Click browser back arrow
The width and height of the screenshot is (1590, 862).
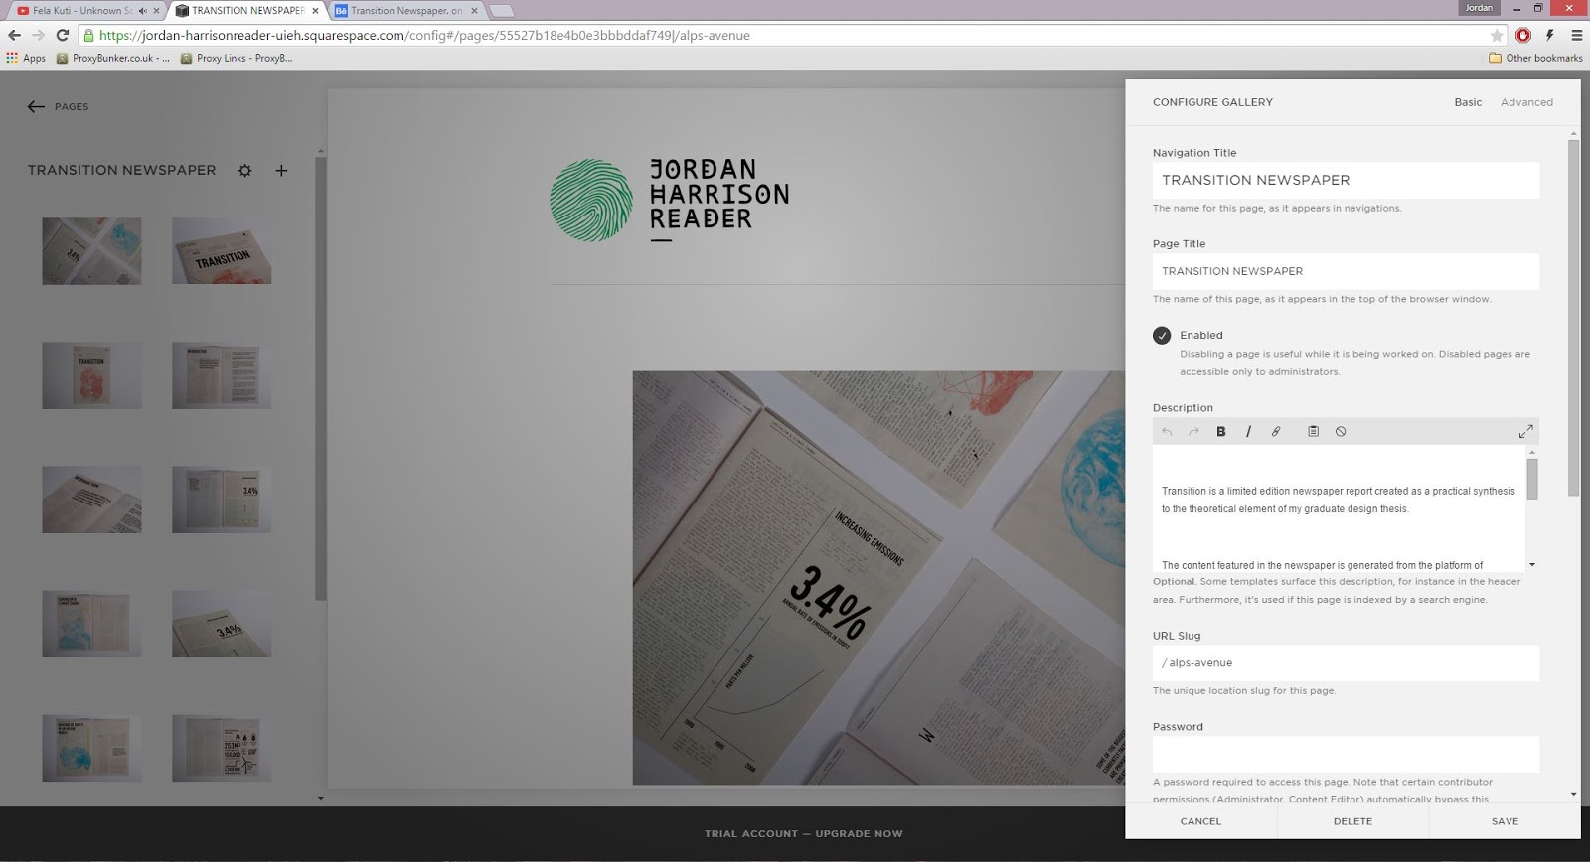[14, 35]
